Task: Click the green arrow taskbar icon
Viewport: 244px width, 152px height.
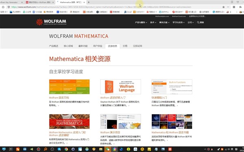Action: pos(32,149)
